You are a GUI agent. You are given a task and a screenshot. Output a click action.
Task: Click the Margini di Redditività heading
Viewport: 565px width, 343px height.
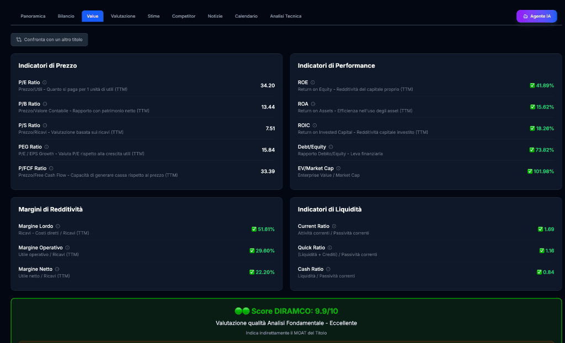pos(50,209)
